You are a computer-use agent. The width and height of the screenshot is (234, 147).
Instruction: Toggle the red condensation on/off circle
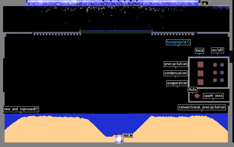215,73
